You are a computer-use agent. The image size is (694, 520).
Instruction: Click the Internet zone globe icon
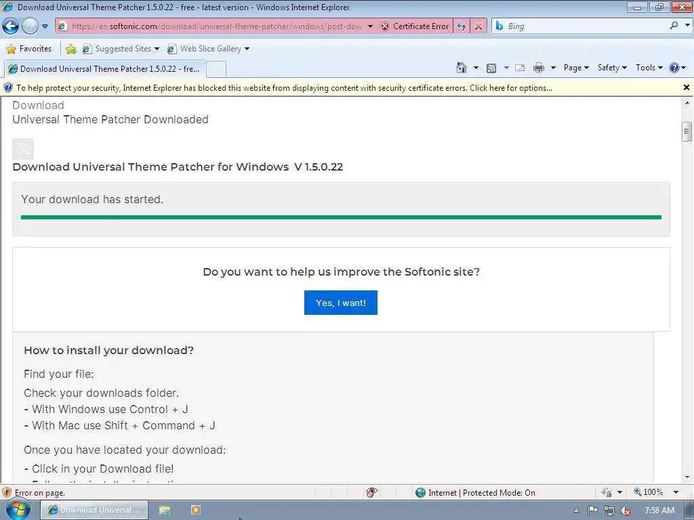420,492
